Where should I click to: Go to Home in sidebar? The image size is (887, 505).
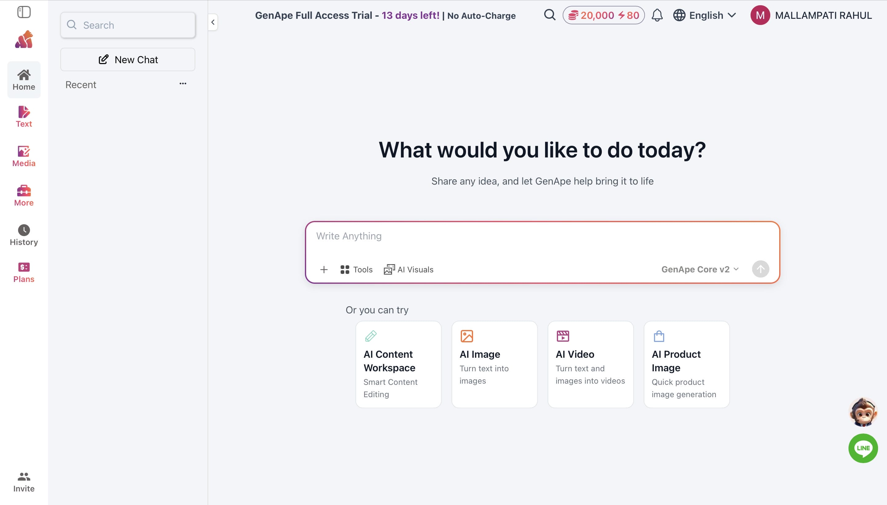(x=24, y=80)
